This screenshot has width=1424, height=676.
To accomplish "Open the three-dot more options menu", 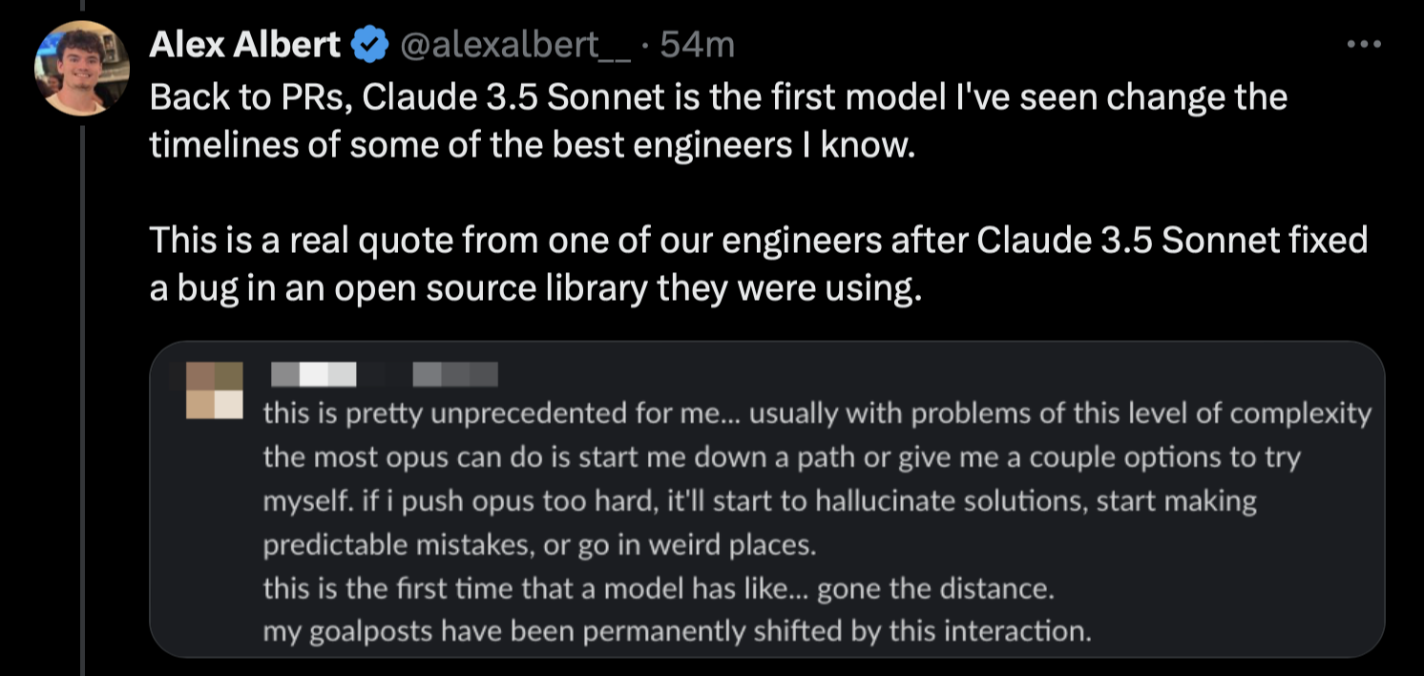I will pyautogui.click(x=1364, y=45).
